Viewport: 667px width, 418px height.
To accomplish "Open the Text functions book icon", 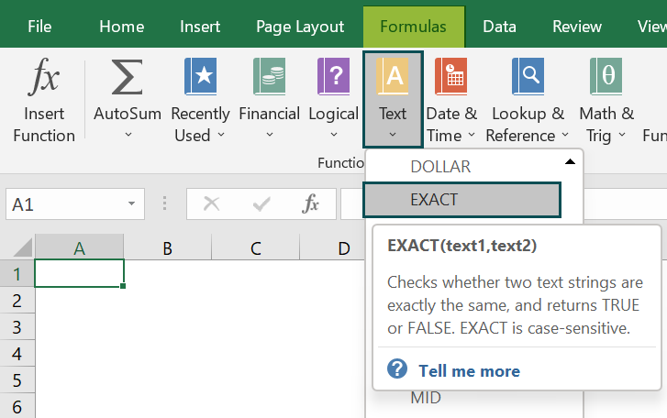I will click(392, 76).
